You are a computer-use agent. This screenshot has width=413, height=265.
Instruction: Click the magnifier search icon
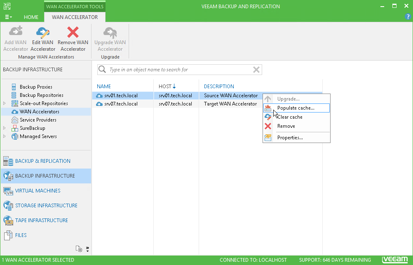(102, 69)
